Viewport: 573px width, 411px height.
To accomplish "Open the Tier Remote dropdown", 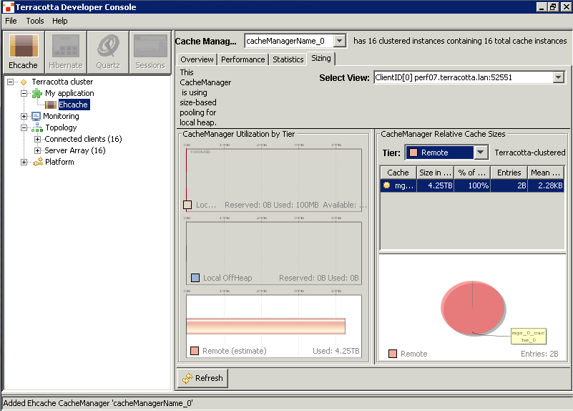I will (x=481, y=152).
